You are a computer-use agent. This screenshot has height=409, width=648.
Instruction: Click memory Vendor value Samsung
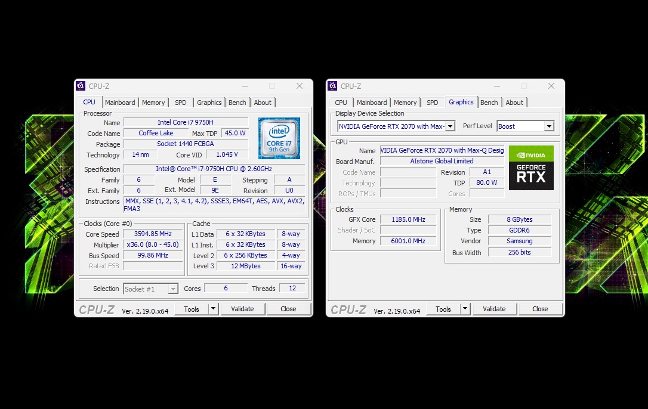click(x=520, y=241)
